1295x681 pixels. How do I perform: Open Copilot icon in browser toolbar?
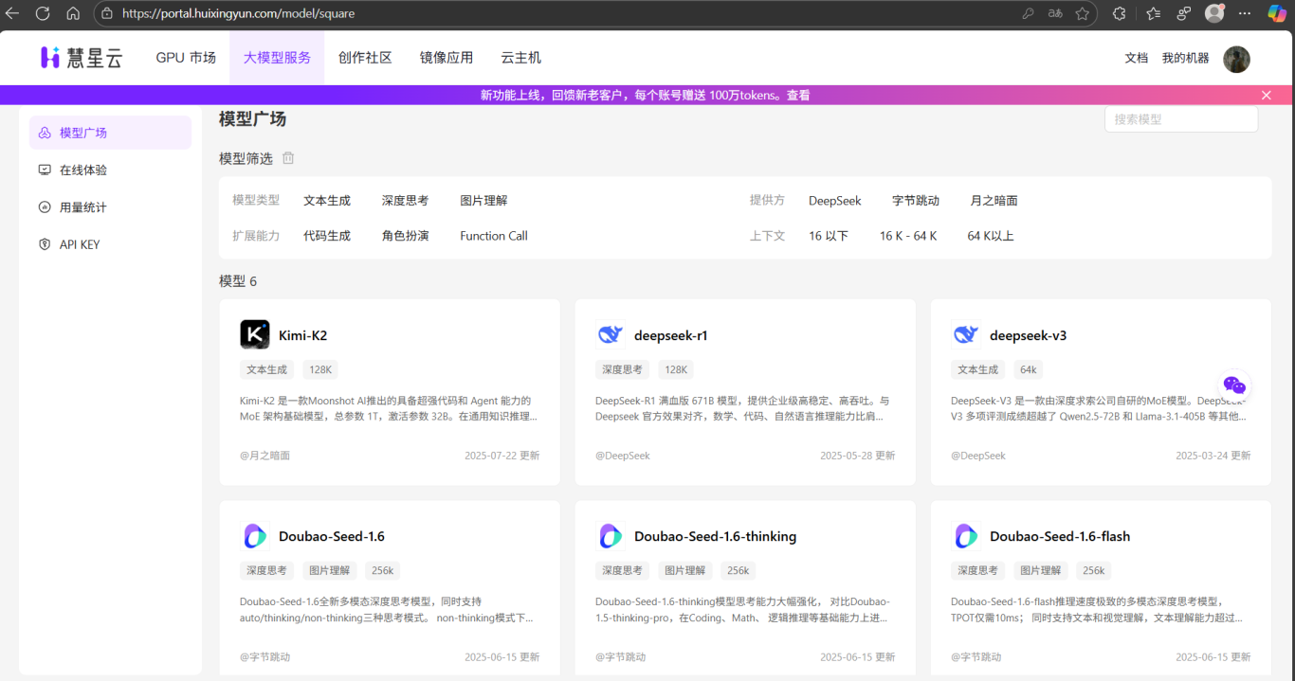pyautogui.click(x=1277, y=13)
